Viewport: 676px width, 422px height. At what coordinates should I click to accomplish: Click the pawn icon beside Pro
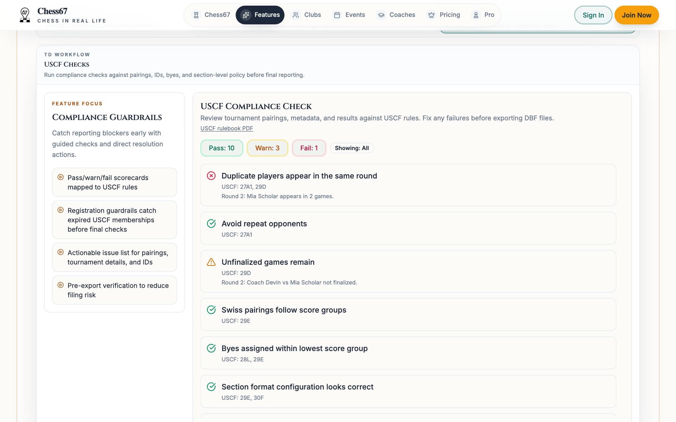(x=476, y=15)
